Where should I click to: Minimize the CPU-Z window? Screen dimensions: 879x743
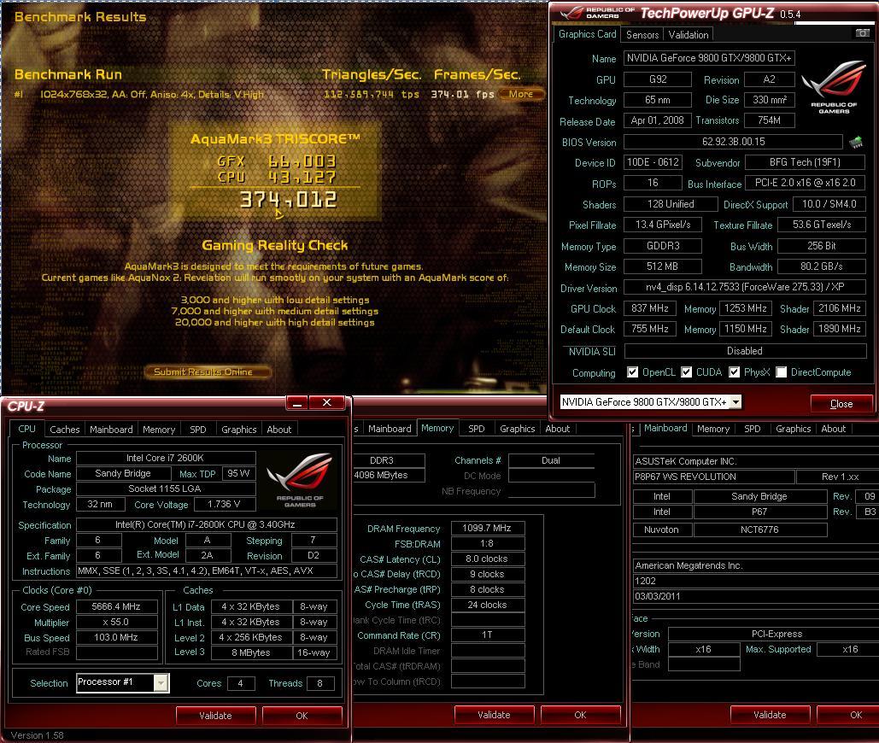point(297,403)
